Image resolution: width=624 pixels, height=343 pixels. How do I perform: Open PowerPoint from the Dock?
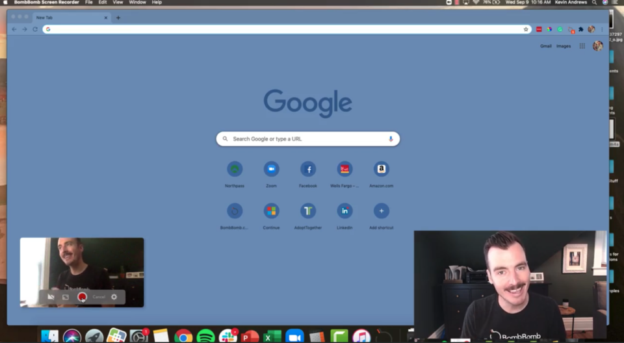pyautogui.click(x=250, y=337)
